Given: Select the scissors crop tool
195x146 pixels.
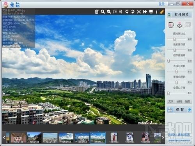Looking at the screenshot, I should 139,12.
